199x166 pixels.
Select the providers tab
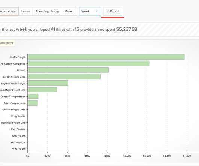point(9,11)
